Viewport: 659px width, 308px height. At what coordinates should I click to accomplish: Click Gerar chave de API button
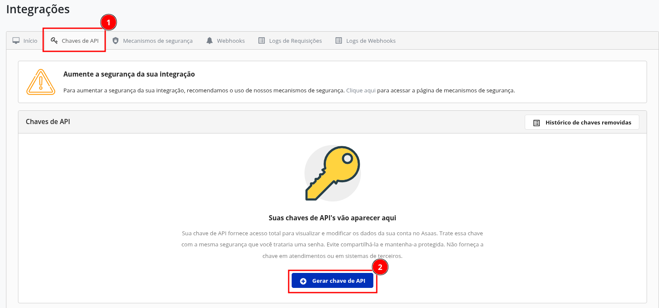point(332,281)
